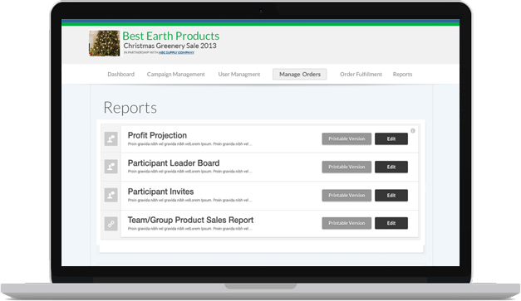Click the Team/Group Product Sales Report link icon
Screen dimensions: 521x301
point(111,224)
